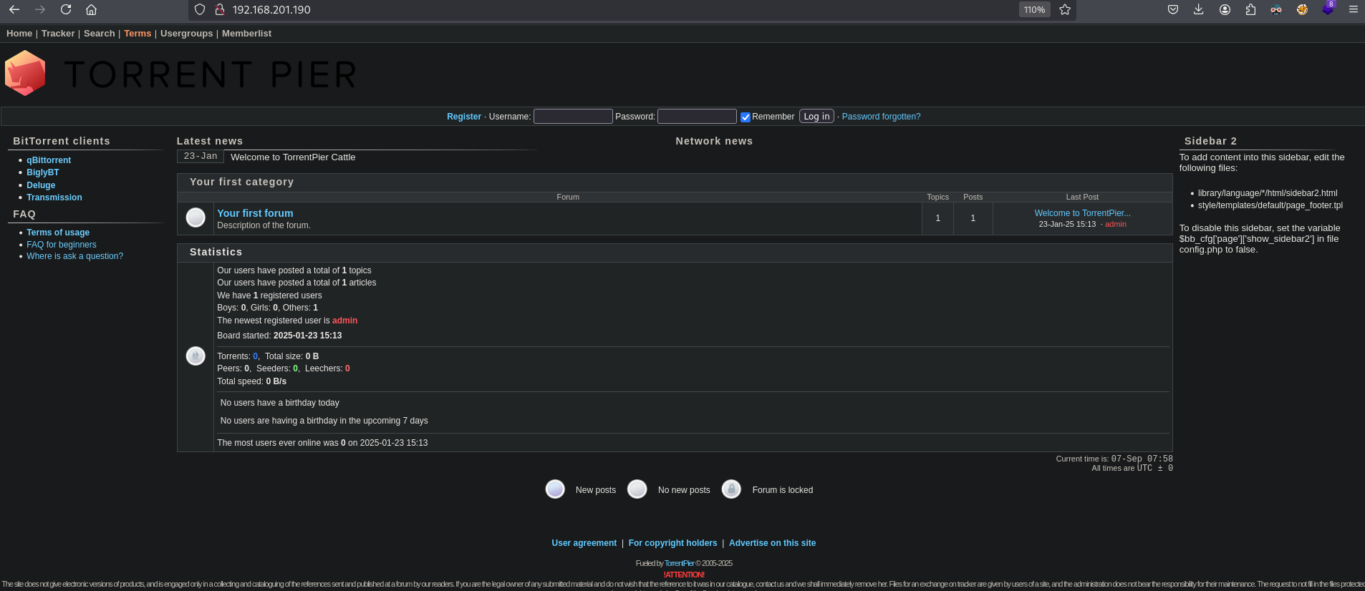Screen dimensions: 1365x591
Task: Open the Tracker menu item
Action: coord(58,34)
